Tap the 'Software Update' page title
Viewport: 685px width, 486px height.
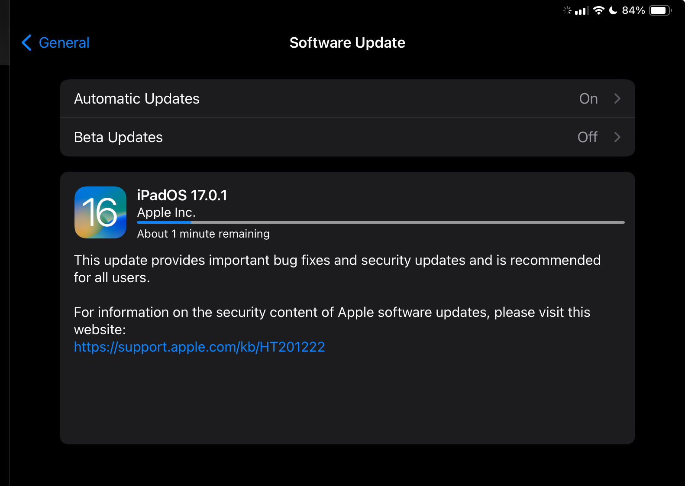click(x=347, y=42)
